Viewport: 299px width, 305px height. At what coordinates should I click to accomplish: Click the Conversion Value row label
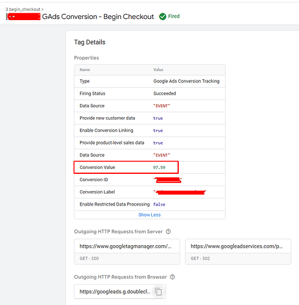pyautogui.click(x=97, y=167)
